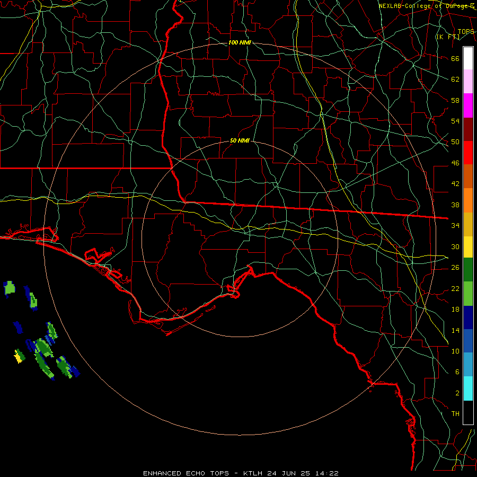Click the 50 legend value
The height and width of the screenshot is (477, 477).
click(x=455, y=142)
